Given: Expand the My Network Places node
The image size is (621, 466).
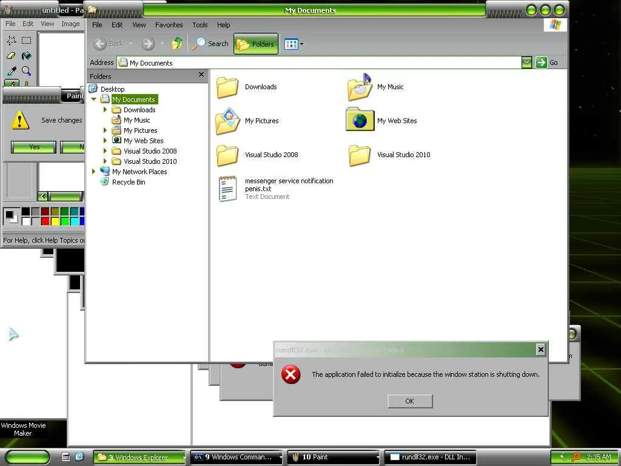Looking at the screenshot, I should [x=93, y=171].
